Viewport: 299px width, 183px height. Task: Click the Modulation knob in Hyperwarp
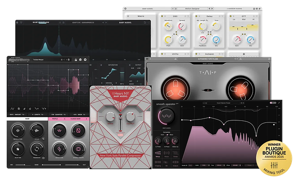point(59,130)
